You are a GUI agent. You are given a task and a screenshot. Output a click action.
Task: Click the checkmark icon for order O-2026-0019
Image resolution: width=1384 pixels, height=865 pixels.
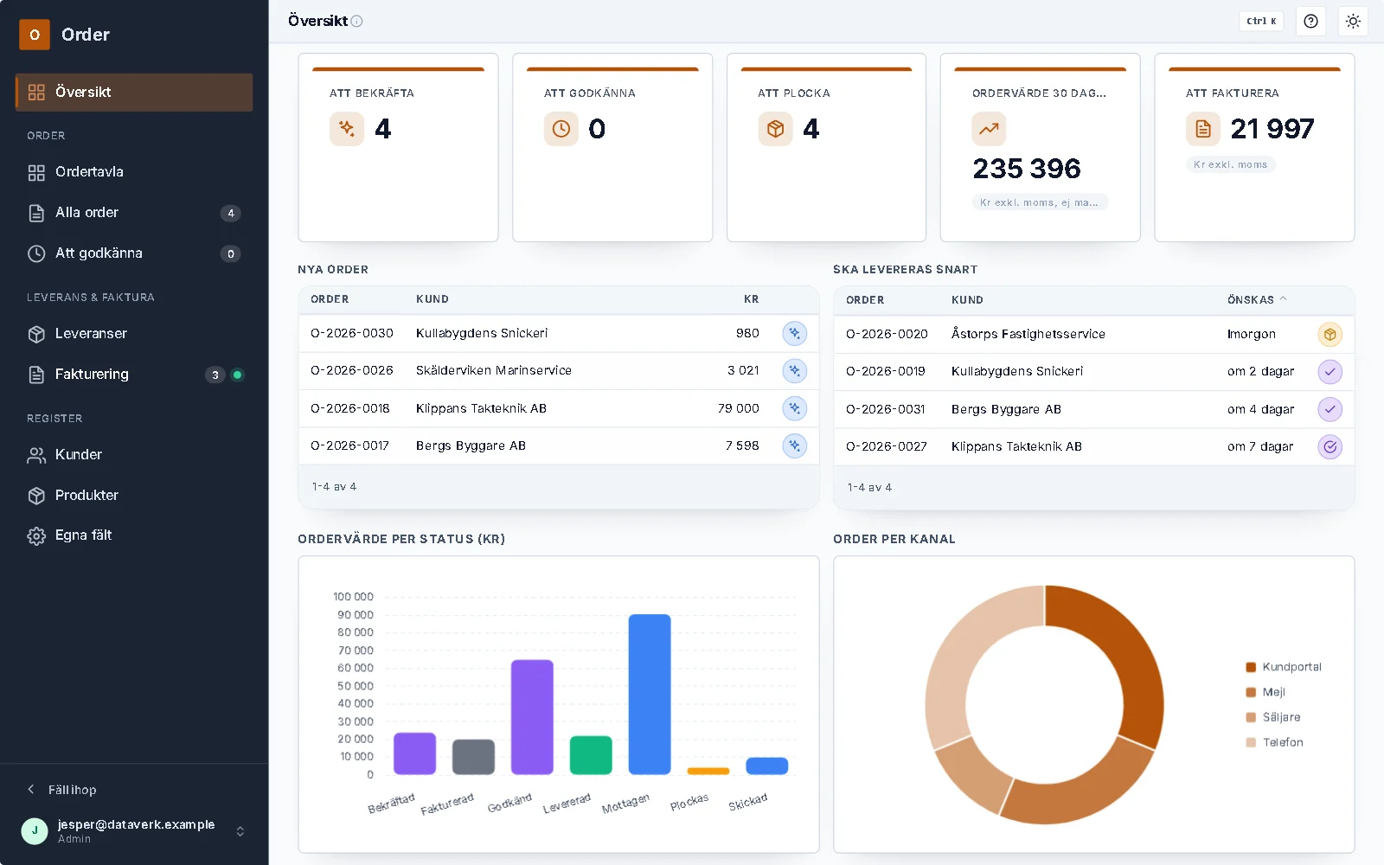(x=1330, y=371)
